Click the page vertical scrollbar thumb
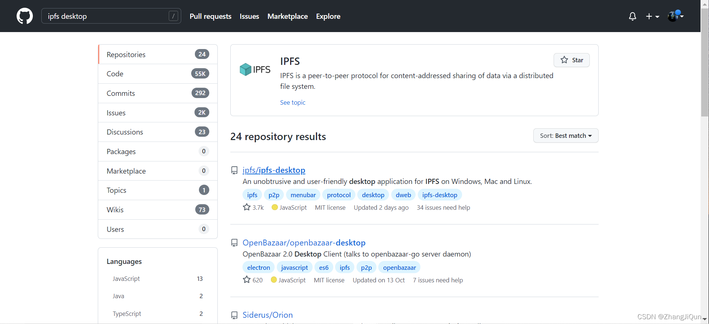Viewport: 709px width, 324px height. tap(705, 63)
